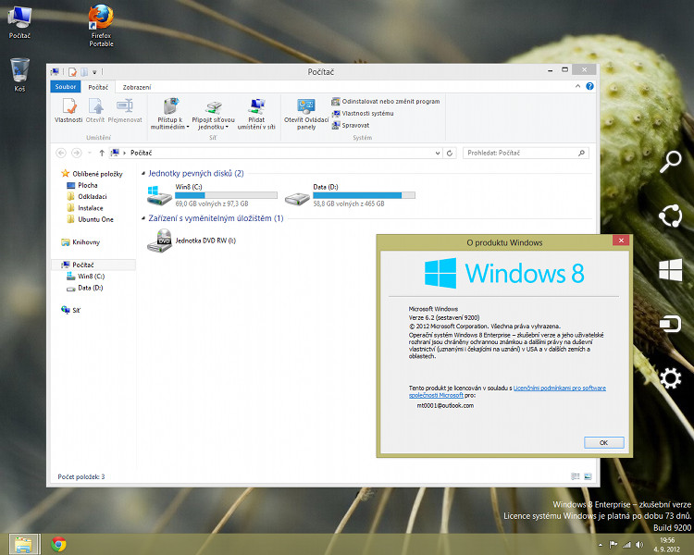The height and width of the screenshot is (555, 694).
Task: Click OK in O produktu Windows dialog
Action: click(x=604, y=442)
